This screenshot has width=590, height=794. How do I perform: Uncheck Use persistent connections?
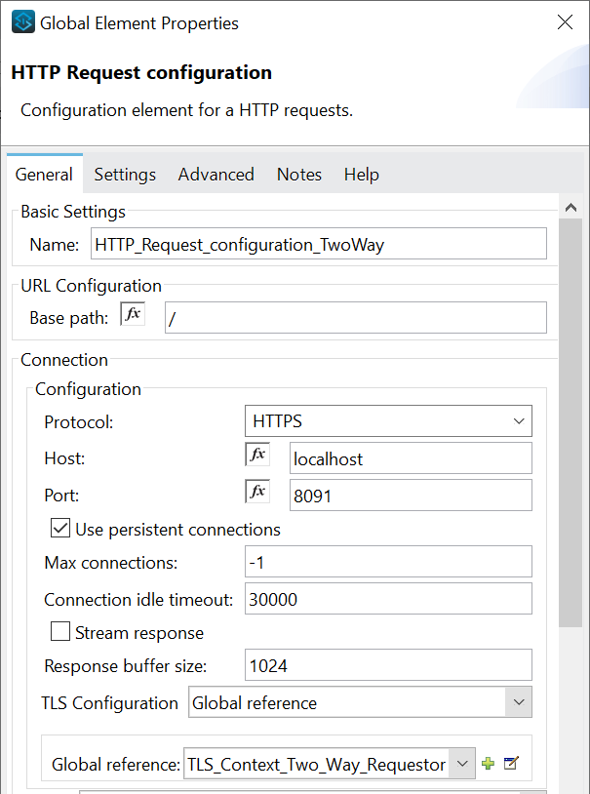coord(60,530)
